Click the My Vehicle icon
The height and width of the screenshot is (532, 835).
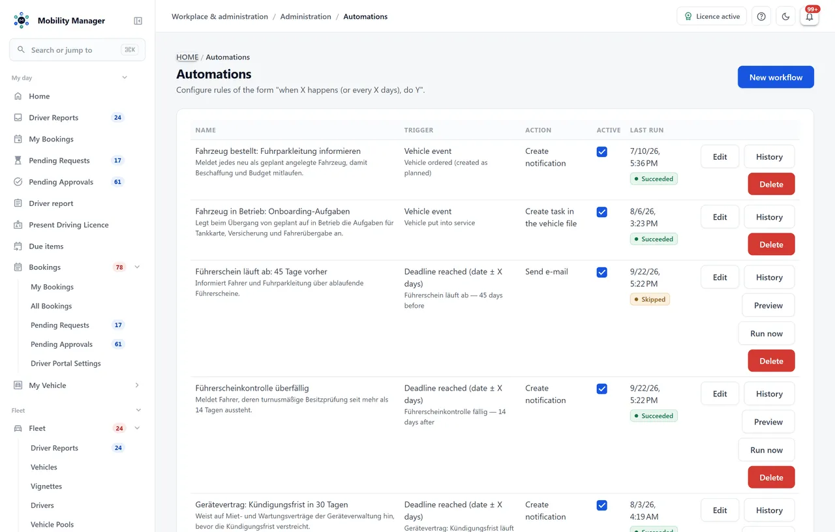(18, 385)
